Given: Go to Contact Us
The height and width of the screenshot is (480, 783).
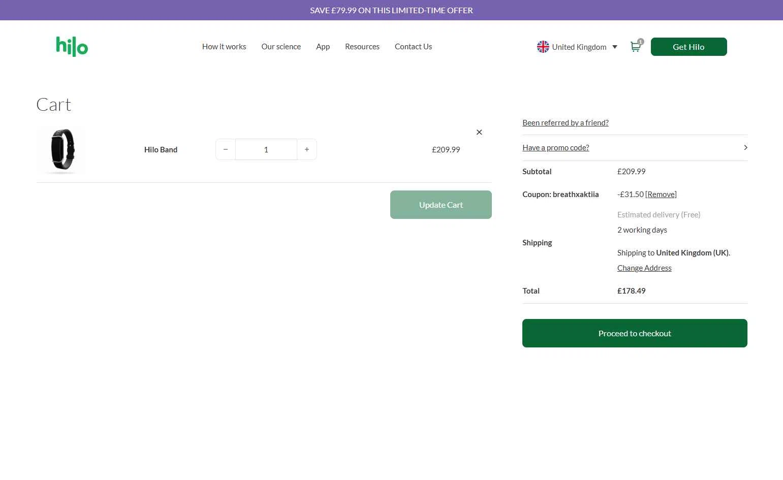Looking at the screenshot, I should (413, 46).
